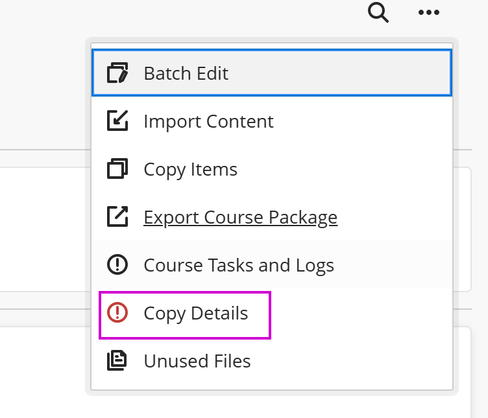This screenshot has width=488, height=418.
Task: Open Unused Files from the menu
Action: [x=272, y=361]
